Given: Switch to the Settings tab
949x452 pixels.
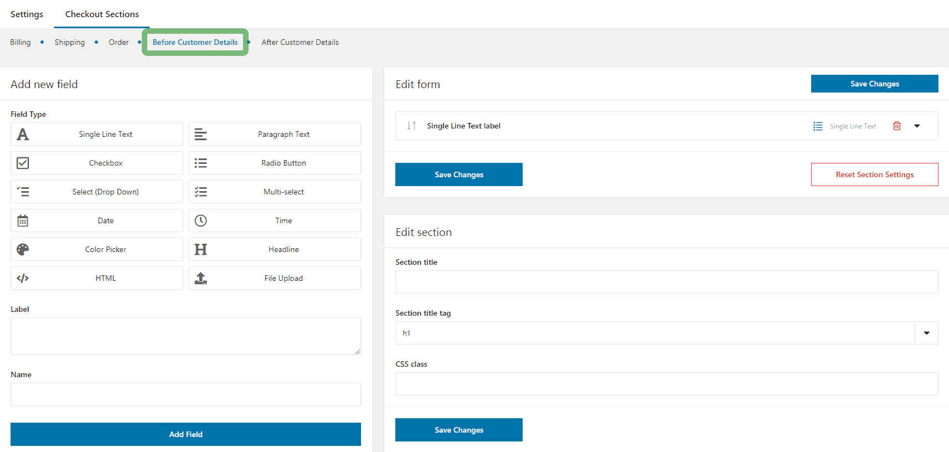Looking at the screenshot, I should pyautogui.click(x=27, y=14).
